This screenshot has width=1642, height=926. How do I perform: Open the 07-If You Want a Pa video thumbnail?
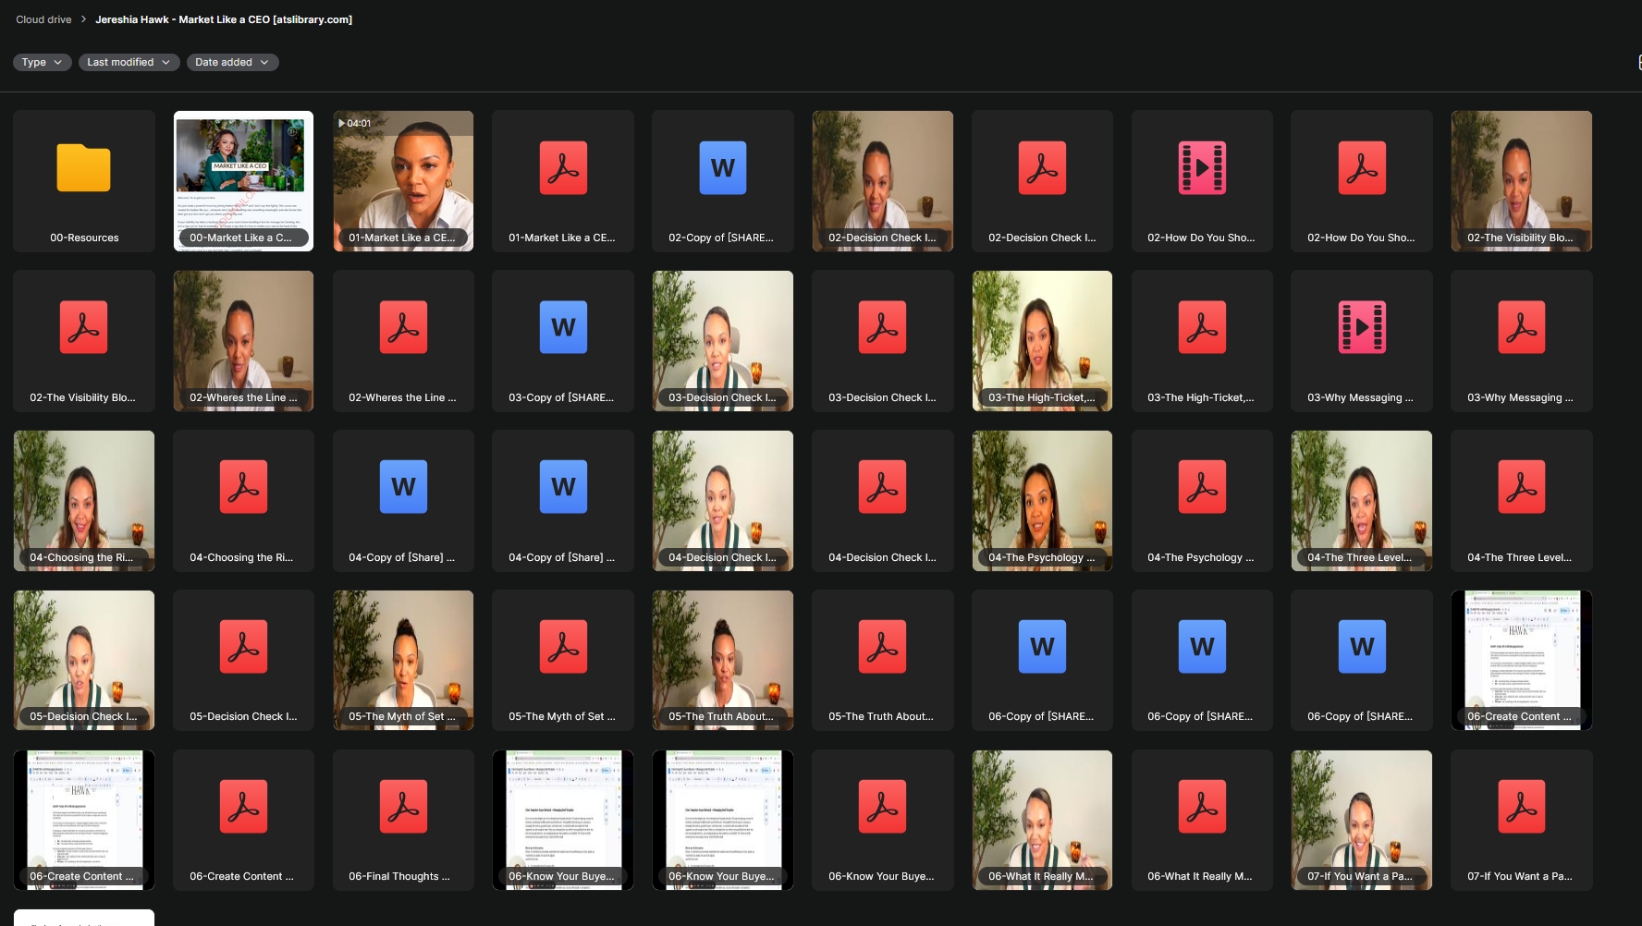click(1361, 813)
